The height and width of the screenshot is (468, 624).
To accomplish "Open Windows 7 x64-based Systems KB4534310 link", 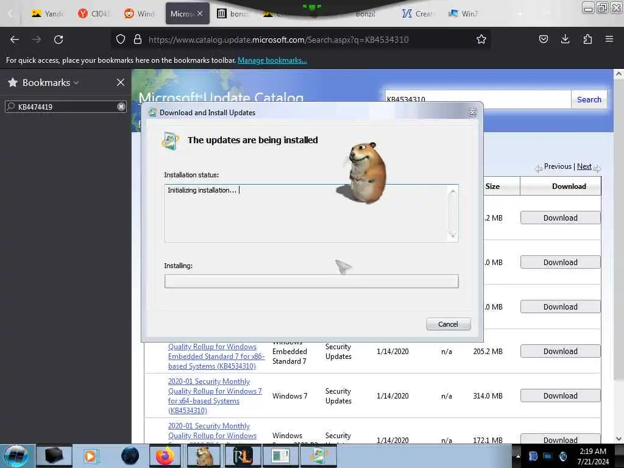I will [x=215, y=395].
